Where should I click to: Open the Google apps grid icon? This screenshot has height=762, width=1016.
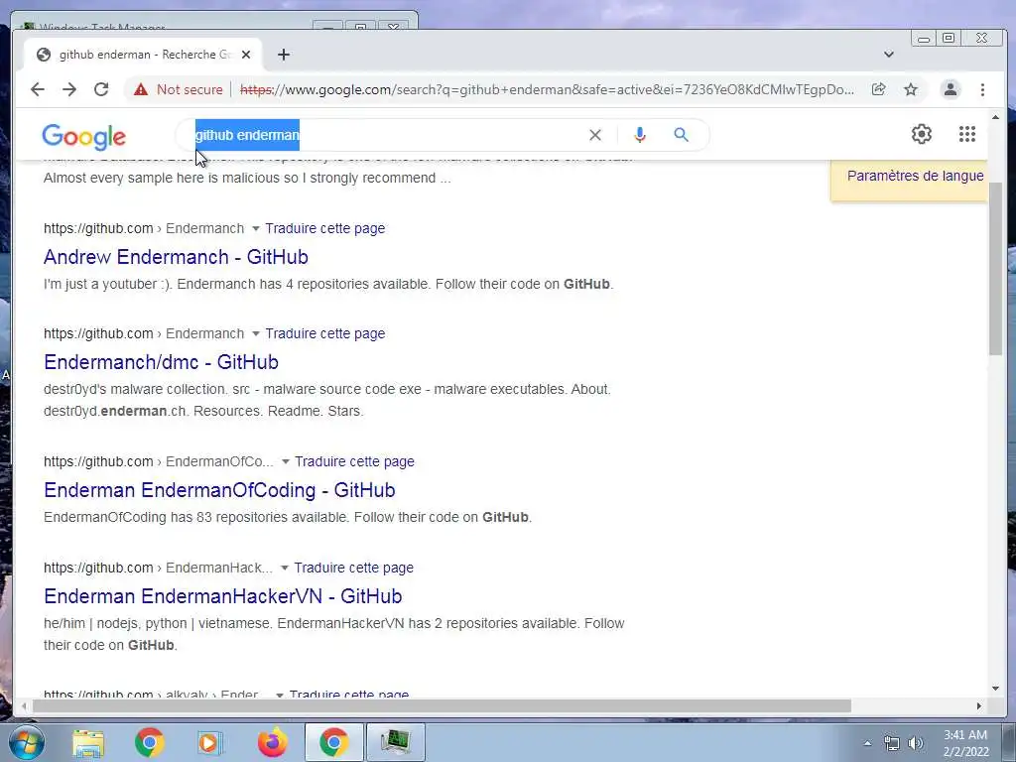(966, 134)
